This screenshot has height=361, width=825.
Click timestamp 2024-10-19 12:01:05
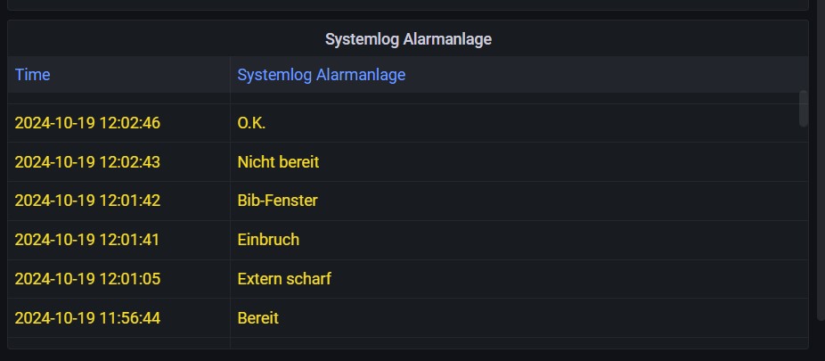87,279
